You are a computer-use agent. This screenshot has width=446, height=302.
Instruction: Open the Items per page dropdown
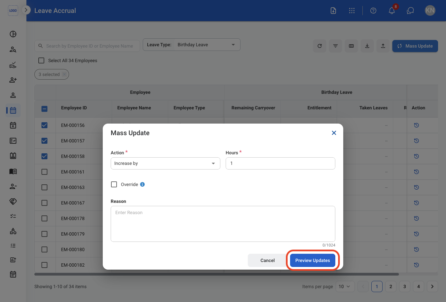[345, 286]
